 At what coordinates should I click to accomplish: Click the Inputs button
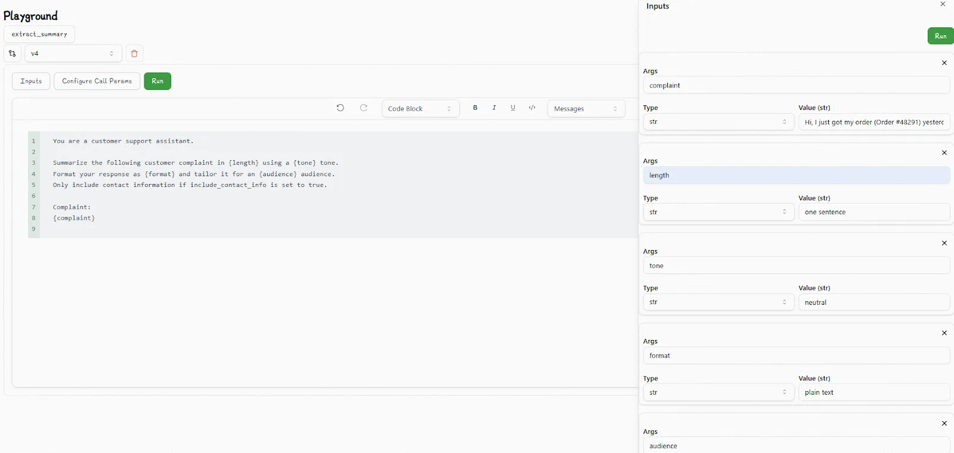[x=31, y=81]
